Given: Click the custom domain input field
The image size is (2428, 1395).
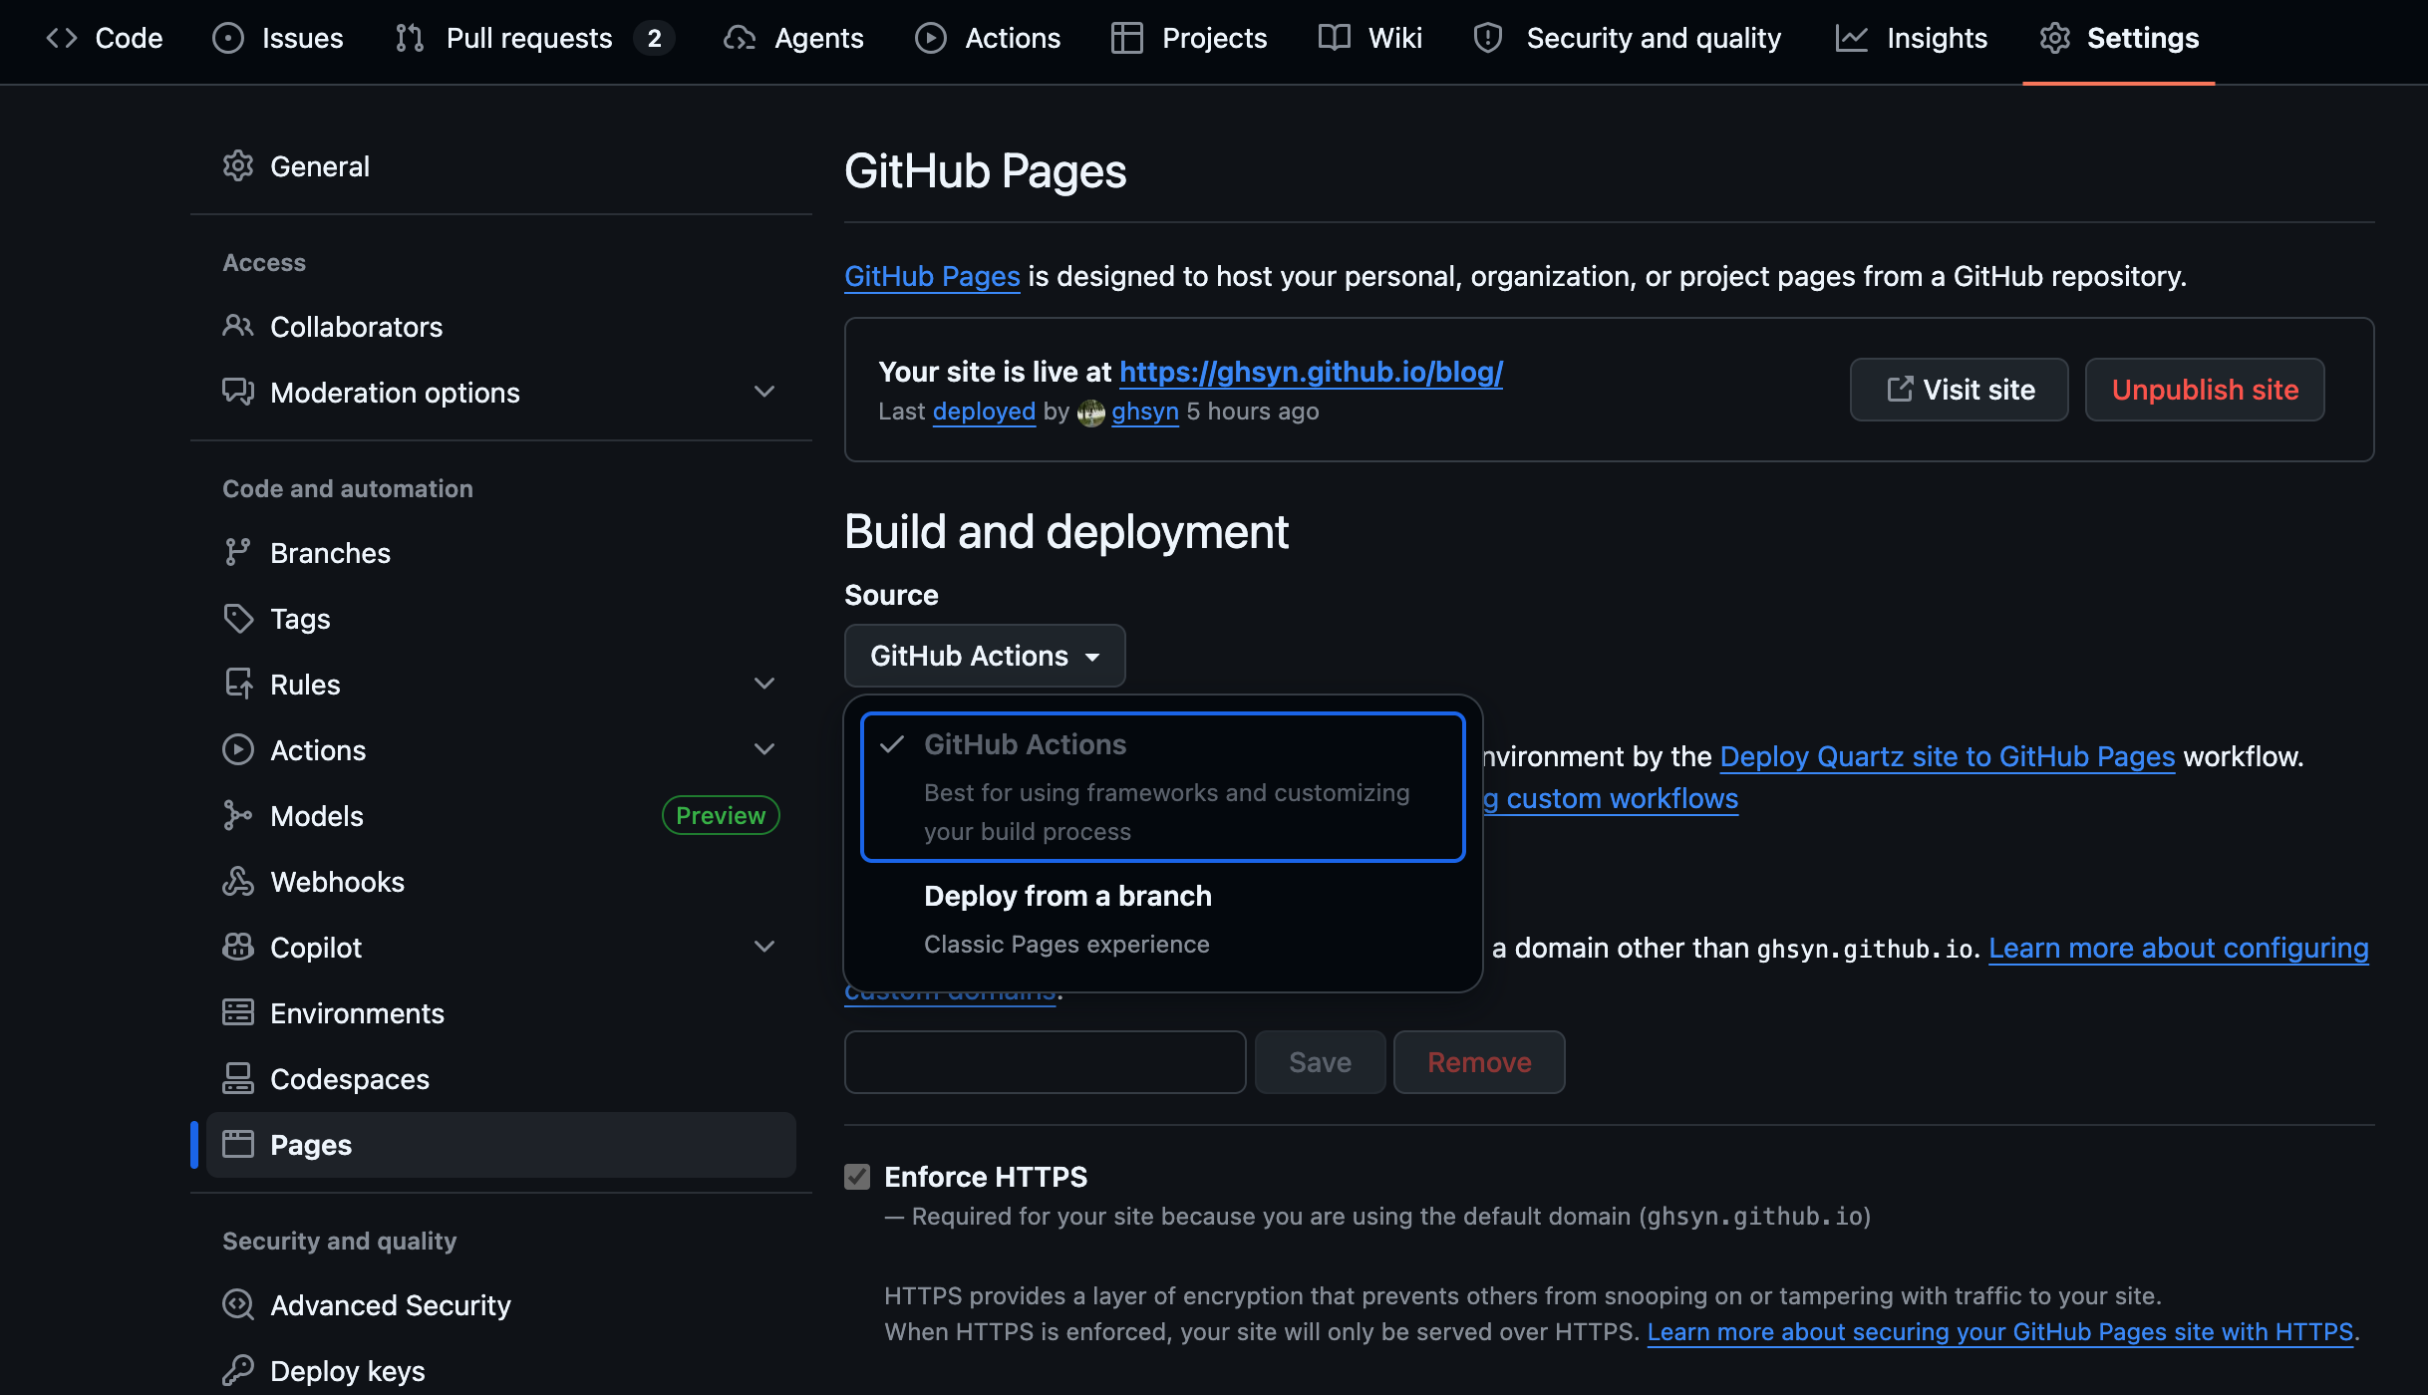Looking at the screenshot, I should [x=1045, y=1062].
